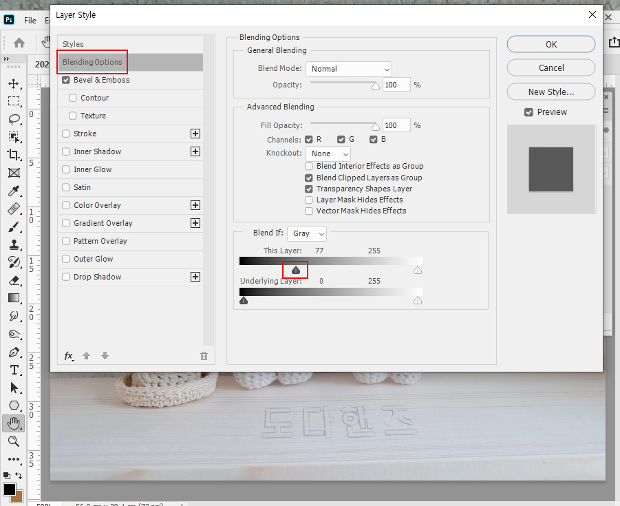This screenshot has width=620, height=506.
Task: Add another Inner Shadow with plus
Action: coord(195,151)
